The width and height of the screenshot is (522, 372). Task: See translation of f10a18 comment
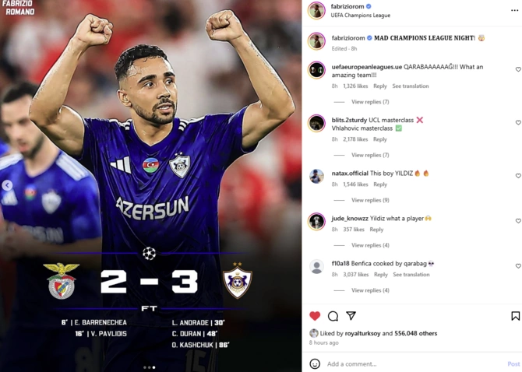point(411,275)
